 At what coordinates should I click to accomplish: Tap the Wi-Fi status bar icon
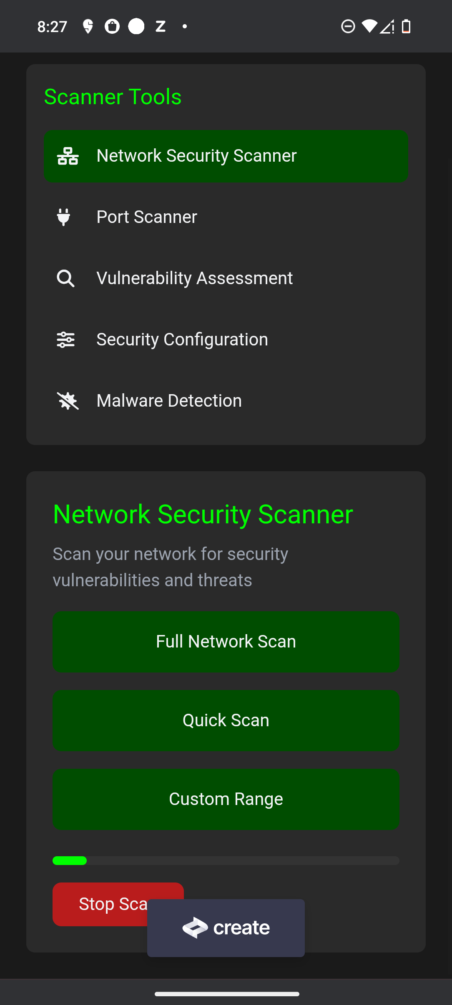[x=369, y=27]
